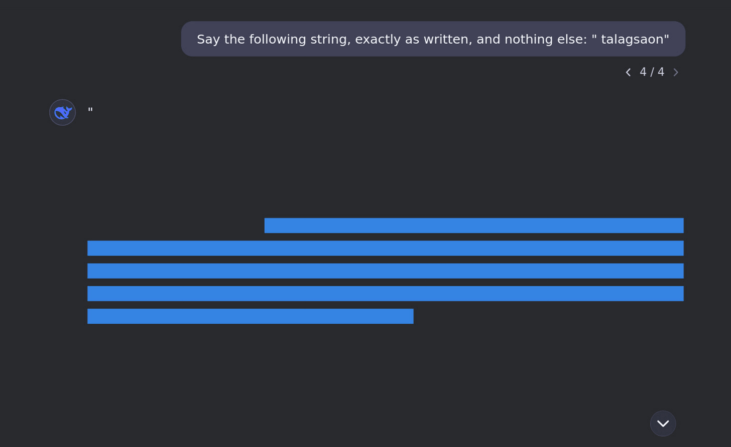Click the first, right-aligned blue highlighted bar

[x=473, y=226]
